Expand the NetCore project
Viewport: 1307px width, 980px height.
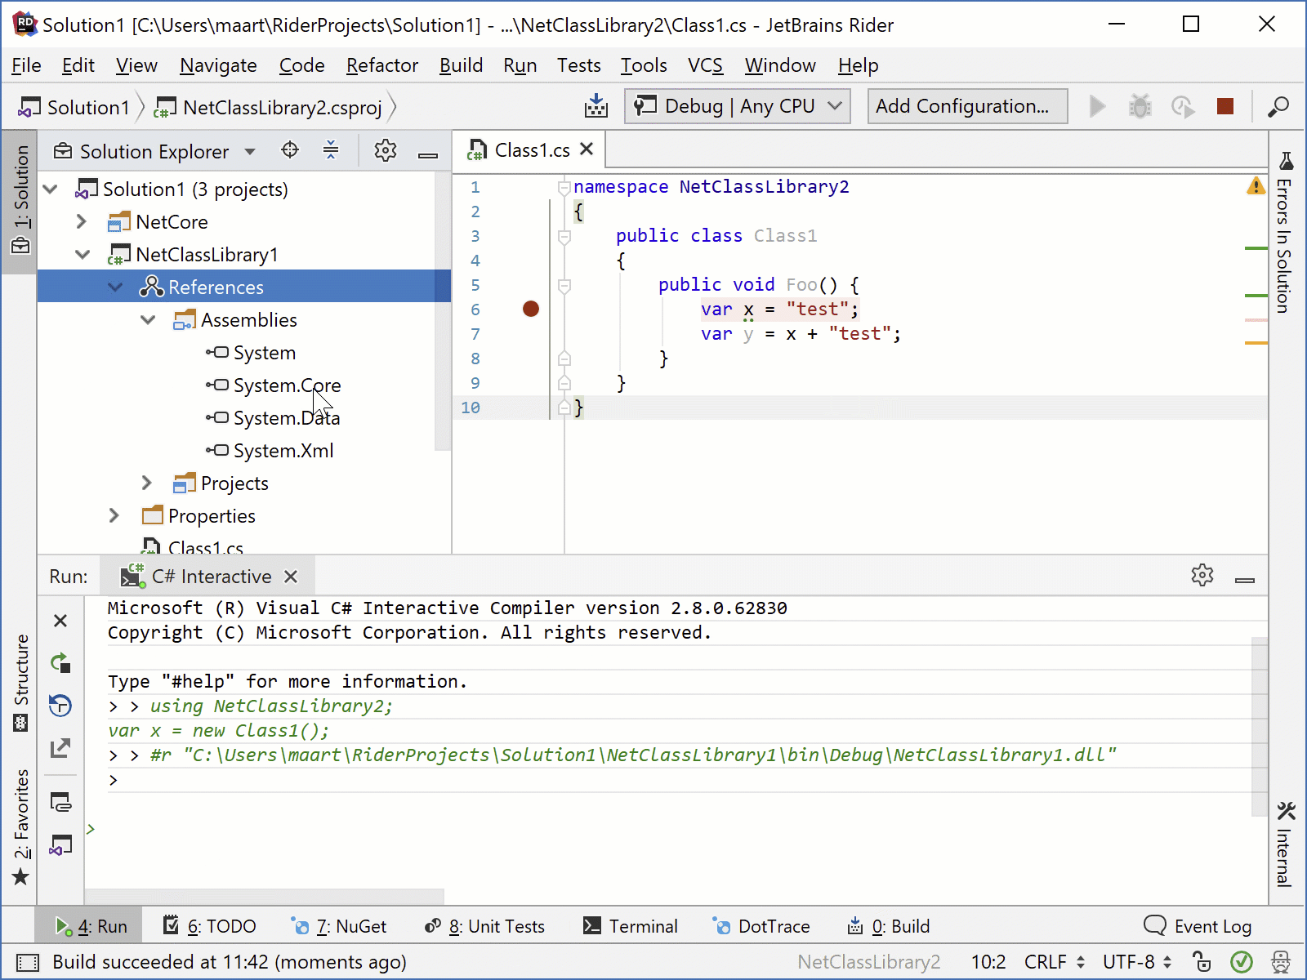tap(81, 221)
